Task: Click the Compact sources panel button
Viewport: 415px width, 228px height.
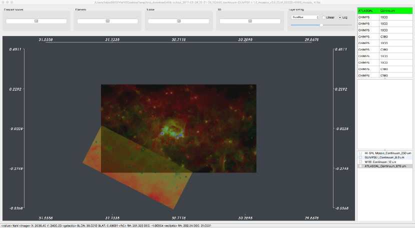Action: point(36,21)
